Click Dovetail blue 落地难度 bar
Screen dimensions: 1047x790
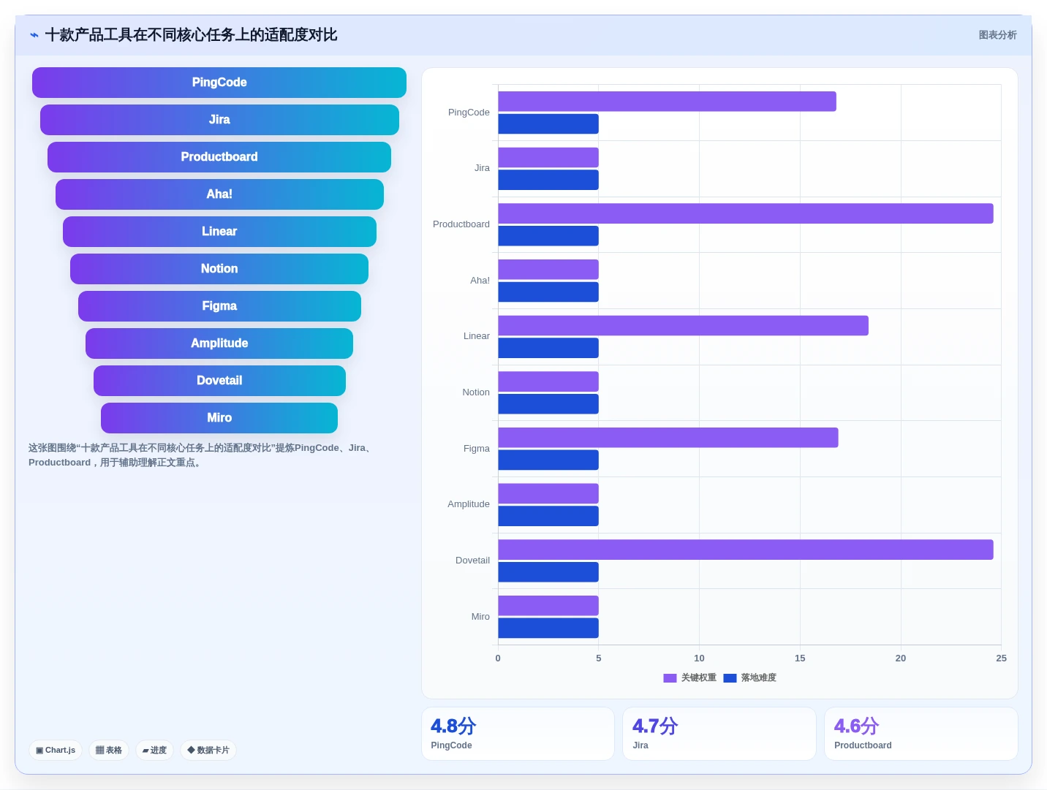click(548, 572)
